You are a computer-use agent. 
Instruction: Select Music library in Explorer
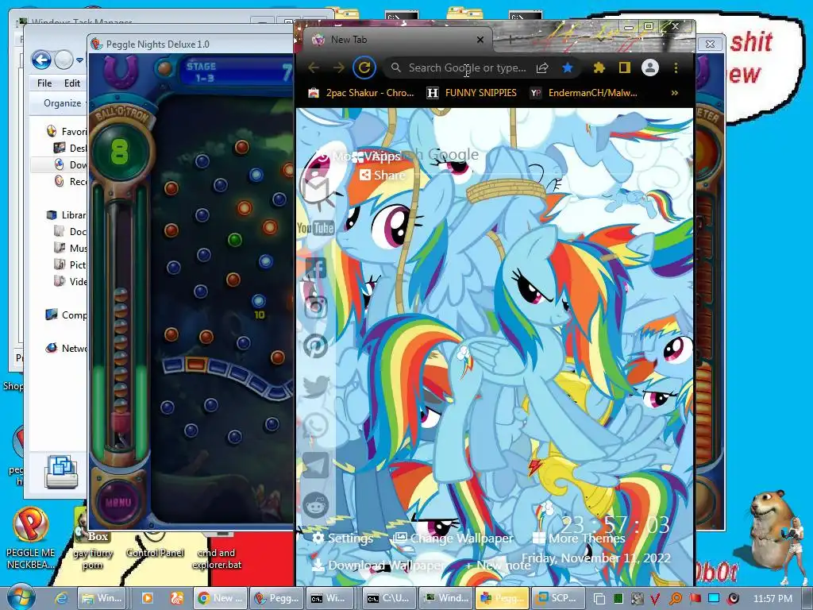[71, 248]
